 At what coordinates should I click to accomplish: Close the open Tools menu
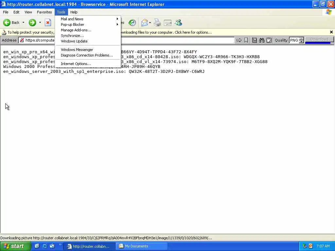coord(61,12)
